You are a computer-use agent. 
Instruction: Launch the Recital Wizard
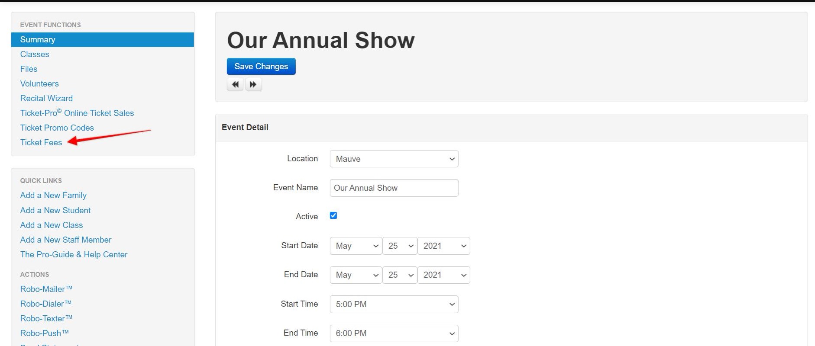coord(46,99)
